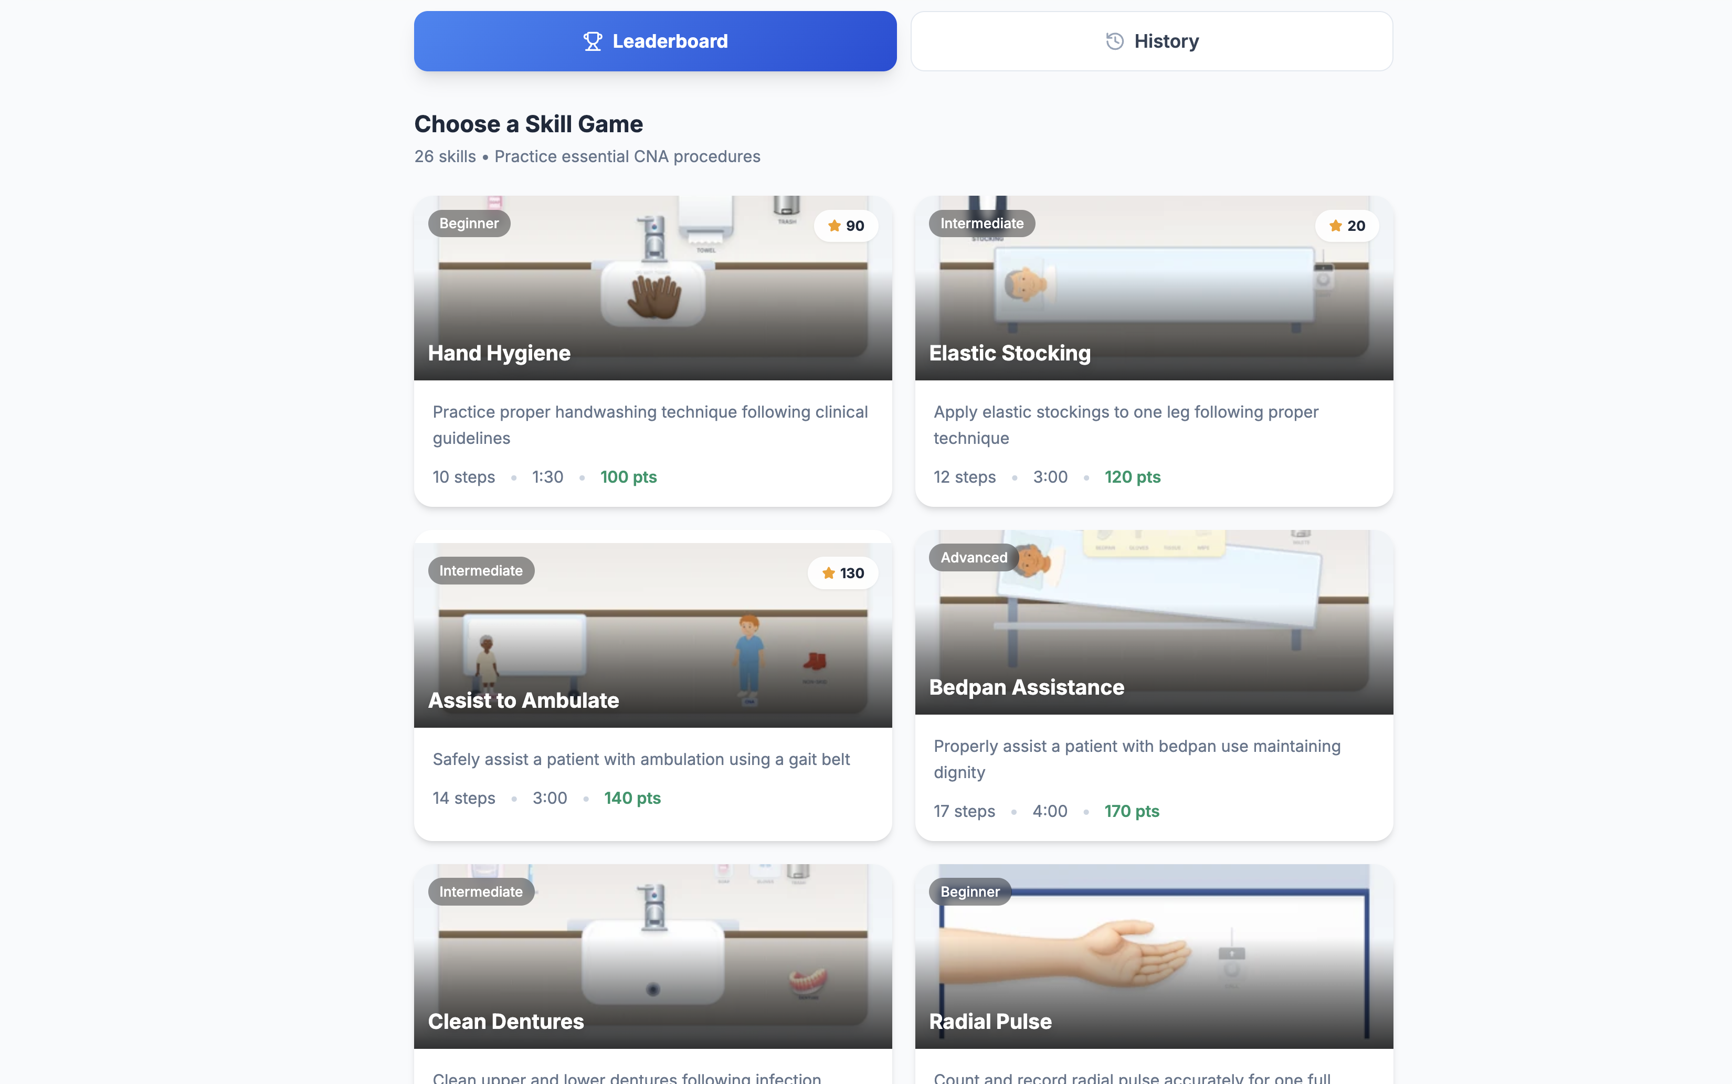
Task: Click the Intermediate badge on Clean Dentures
Action: click(x=481, y=892)
